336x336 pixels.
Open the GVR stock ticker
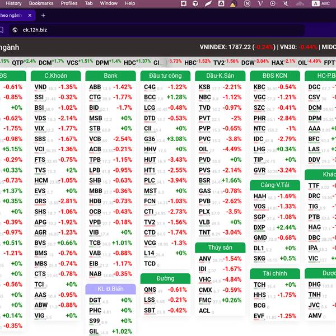click(259, 170)
